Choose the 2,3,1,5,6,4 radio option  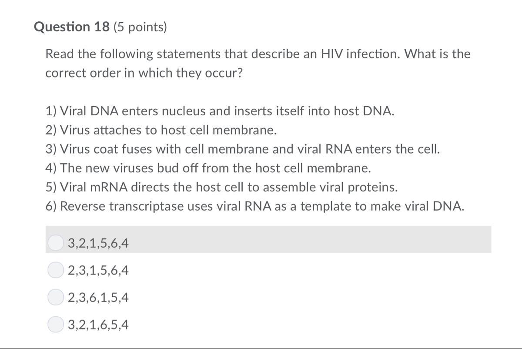[56, 270]
